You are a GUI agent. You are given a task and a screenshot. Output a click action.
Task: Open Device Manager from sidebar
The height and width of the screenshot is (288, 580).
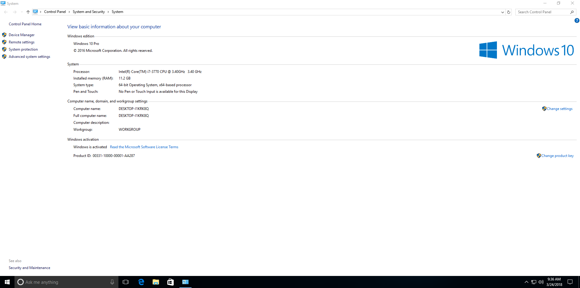[21, 35]
